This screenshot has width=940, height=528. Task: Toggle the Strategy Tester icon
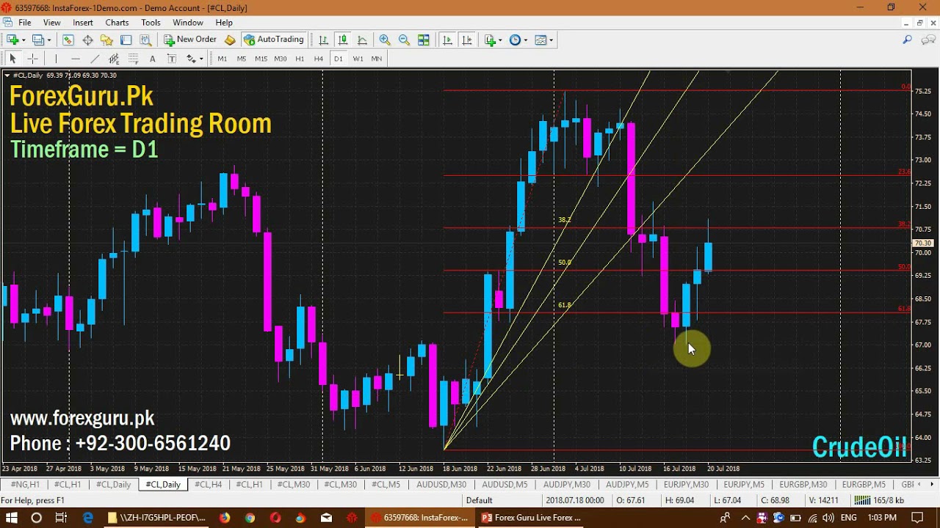(x=145, y=40)
